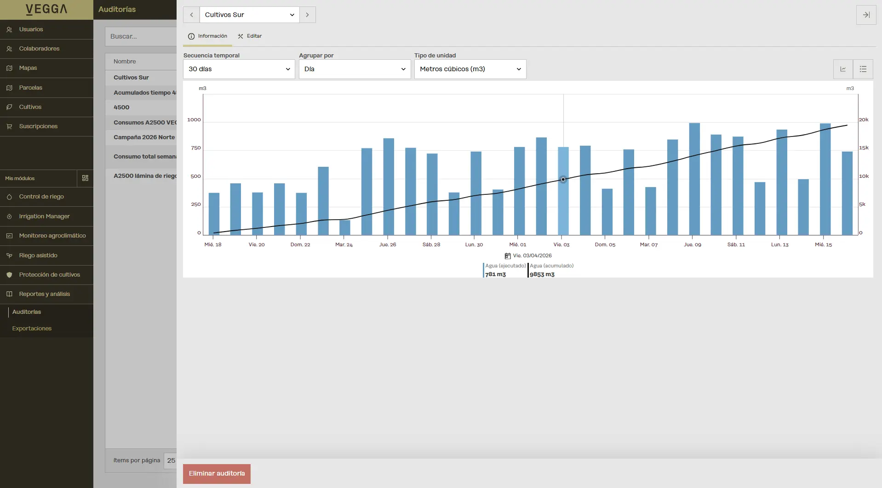The width and height of the screenshot is (882, 488).
Task: Expand the Secuencia temporal 30 días dropdown
Action: point(239,69)
